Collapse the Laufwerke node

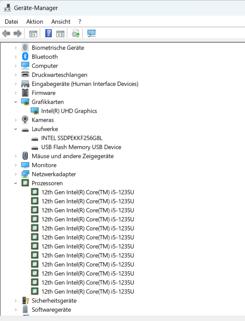(16, 129)
